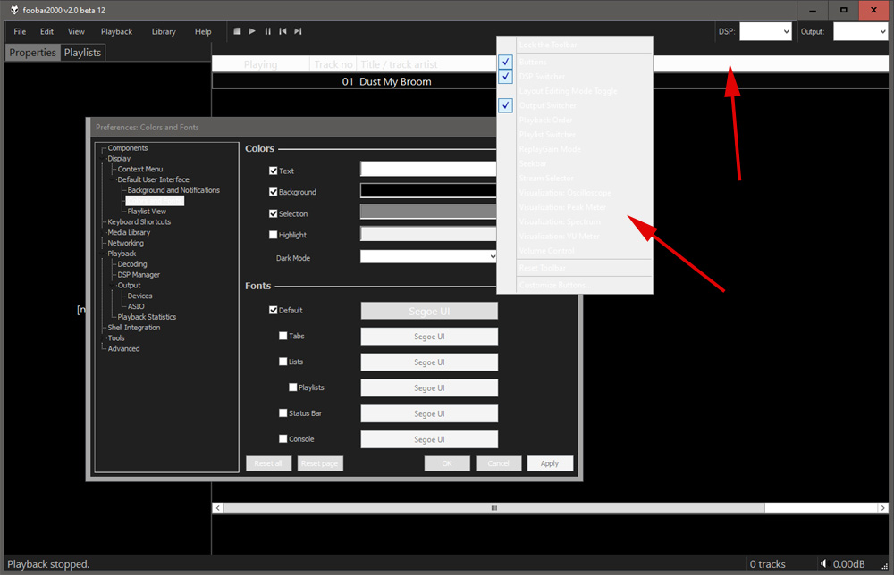894x575 pixels.
Task: Select the Playlist View tree item
Action: (147, 212)
